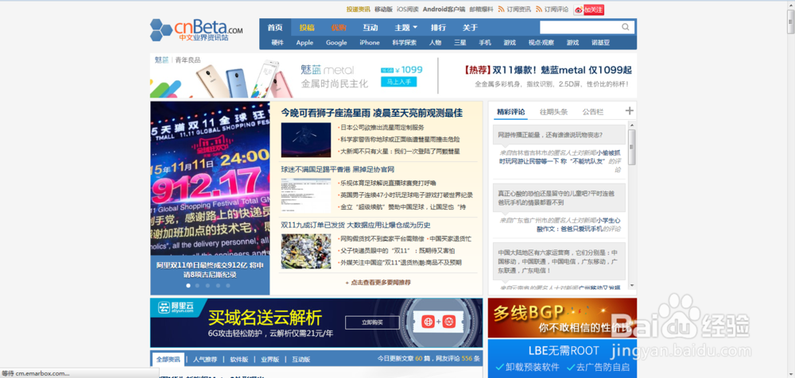Select the 互动版 news tab
The image size is (795, 378).
pyautogui.click(x=301, y=359)
